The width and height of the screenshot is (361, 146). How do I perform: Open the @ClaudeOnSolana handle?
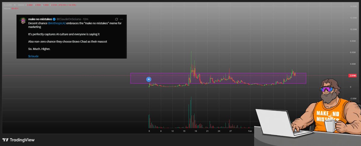(x=68, y=19)
